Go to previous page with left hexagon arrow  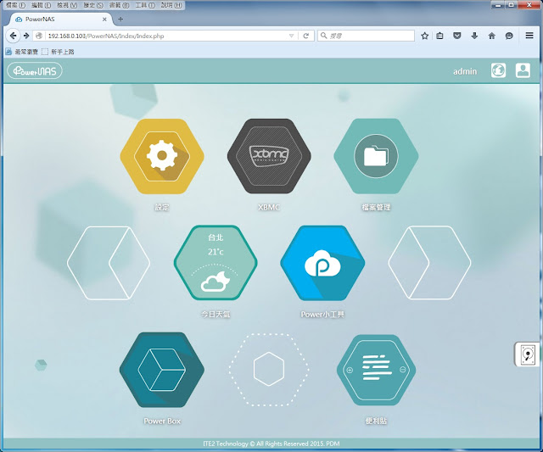click(109, 263)
